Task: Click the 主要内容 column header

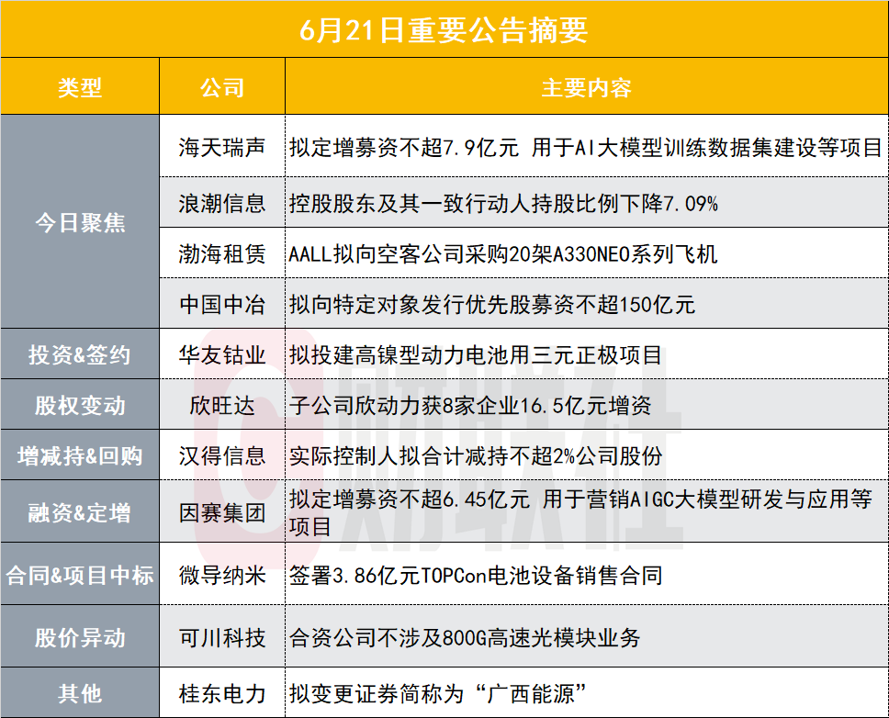Action: pyautogui.click(x=587, y=86)
